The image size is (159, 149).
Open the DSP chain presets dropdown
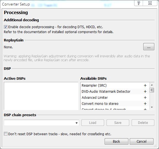click(41, 123)
